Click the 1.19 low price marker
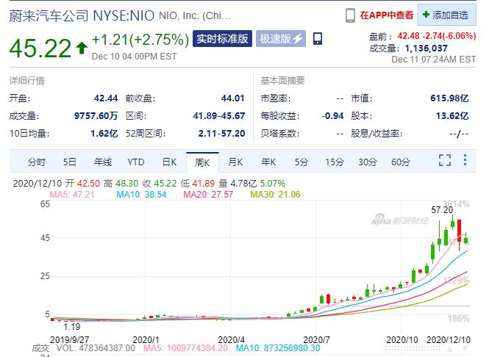This screenshot has height=357, width=489. (72, 327)
